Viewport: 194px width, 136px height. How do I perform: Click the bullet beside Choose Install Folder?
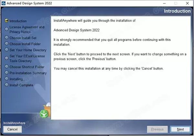(6, 44)
